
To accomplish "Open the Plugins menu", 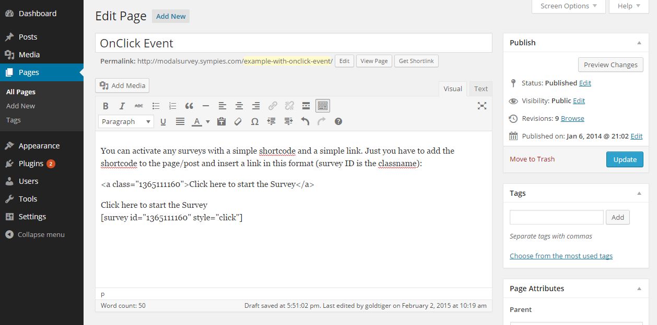I will pyautogui.click(x=42, y=164).
